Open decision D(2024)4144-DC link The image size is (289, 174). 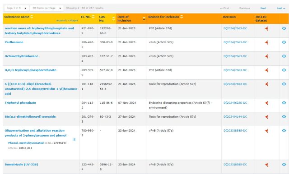235,117
